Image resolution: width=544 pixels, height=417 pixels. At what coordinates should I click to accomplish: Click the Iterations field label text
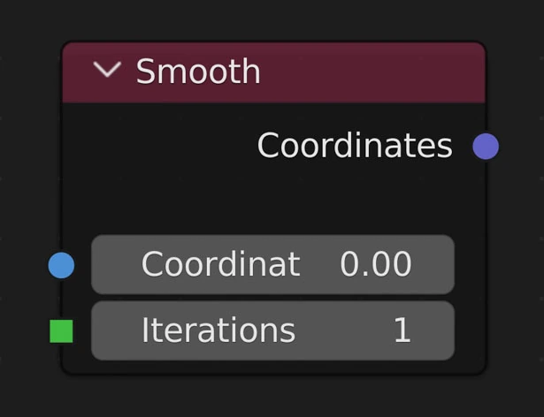click(218, 330)
